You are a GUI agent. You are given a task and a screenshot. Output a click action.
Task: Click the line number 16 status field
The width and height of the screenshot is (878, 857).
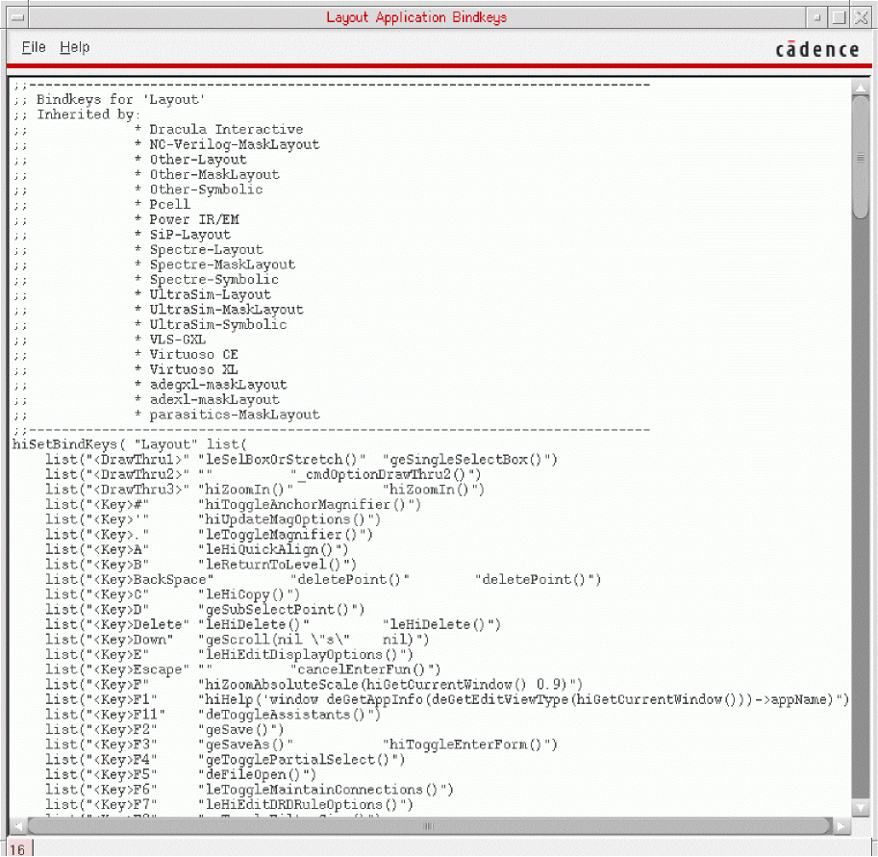(18, 849)
